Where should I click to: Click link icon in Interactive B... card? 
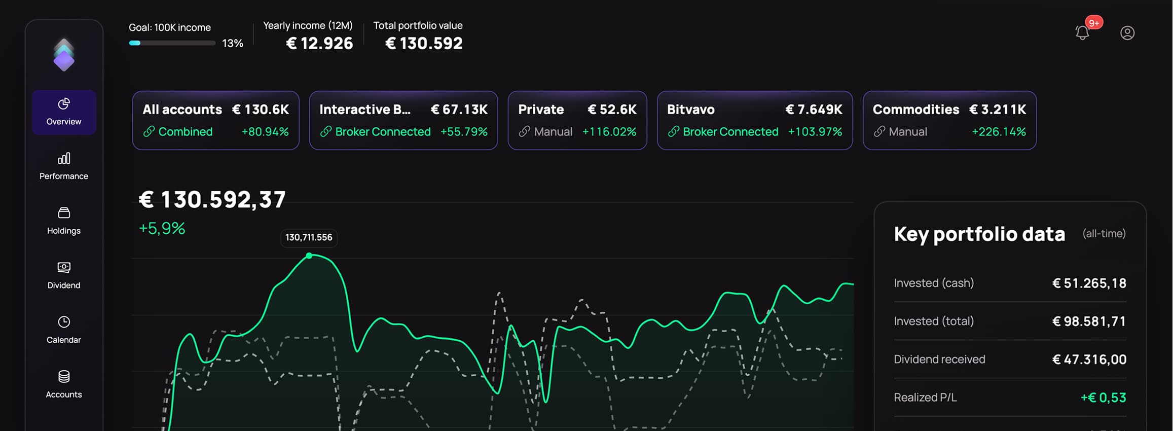pyautogui.click(x=326, y=132)
